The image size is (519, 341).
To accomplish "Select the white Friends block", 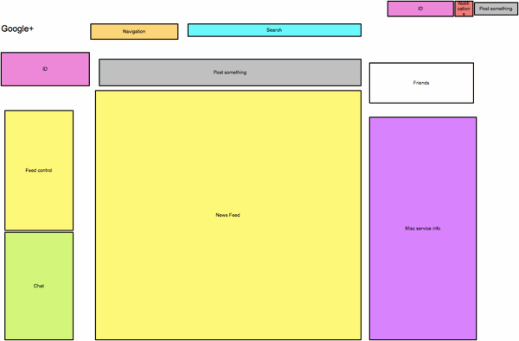I will pos(421,83).
